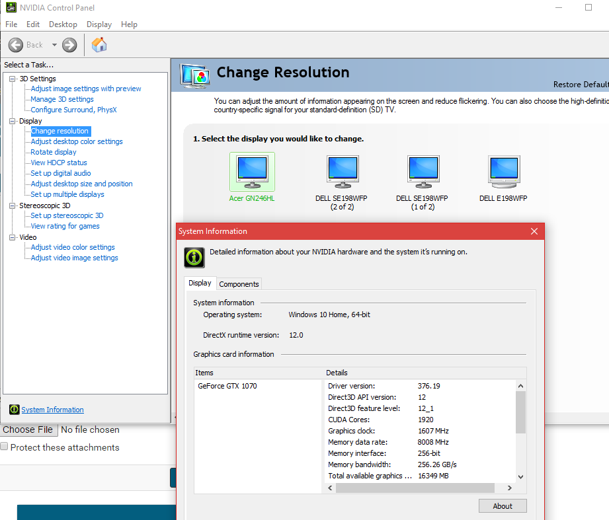This screenshot has height=520, width=609.
Task: Open the Desktop menu
Action: point(63,24)
